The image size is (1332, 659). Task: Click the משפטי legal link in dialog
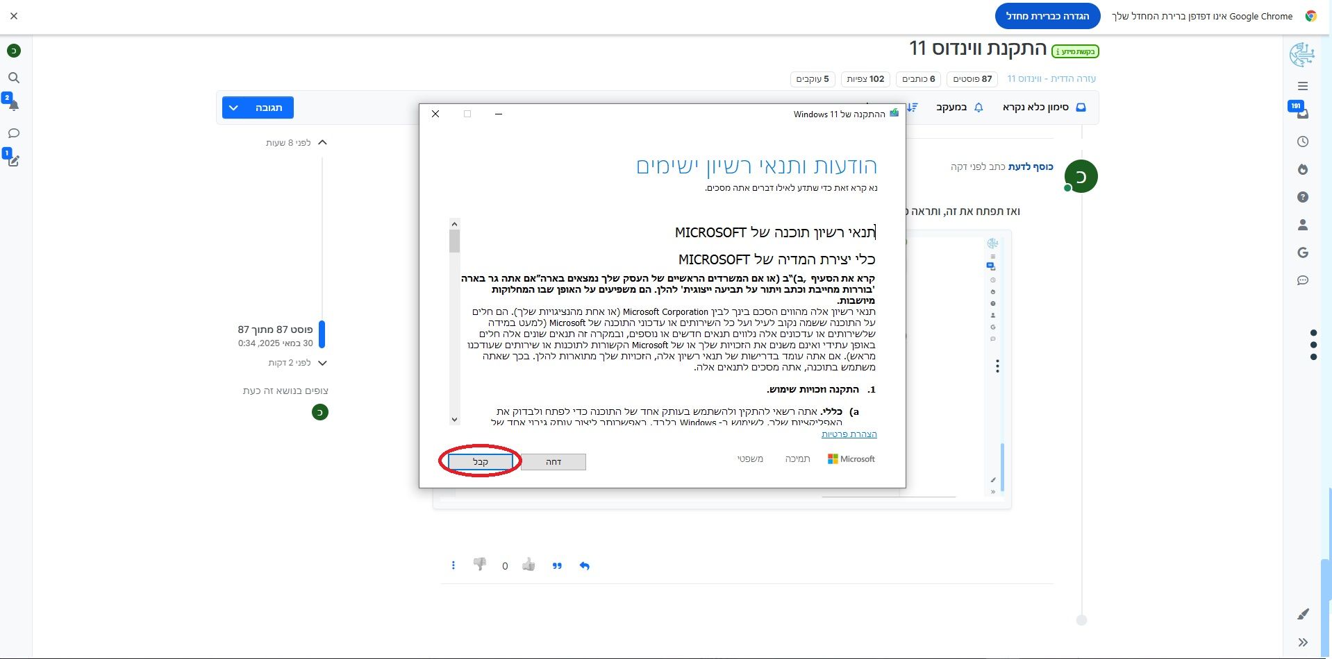pyautogui.click(x=750, y=459)
